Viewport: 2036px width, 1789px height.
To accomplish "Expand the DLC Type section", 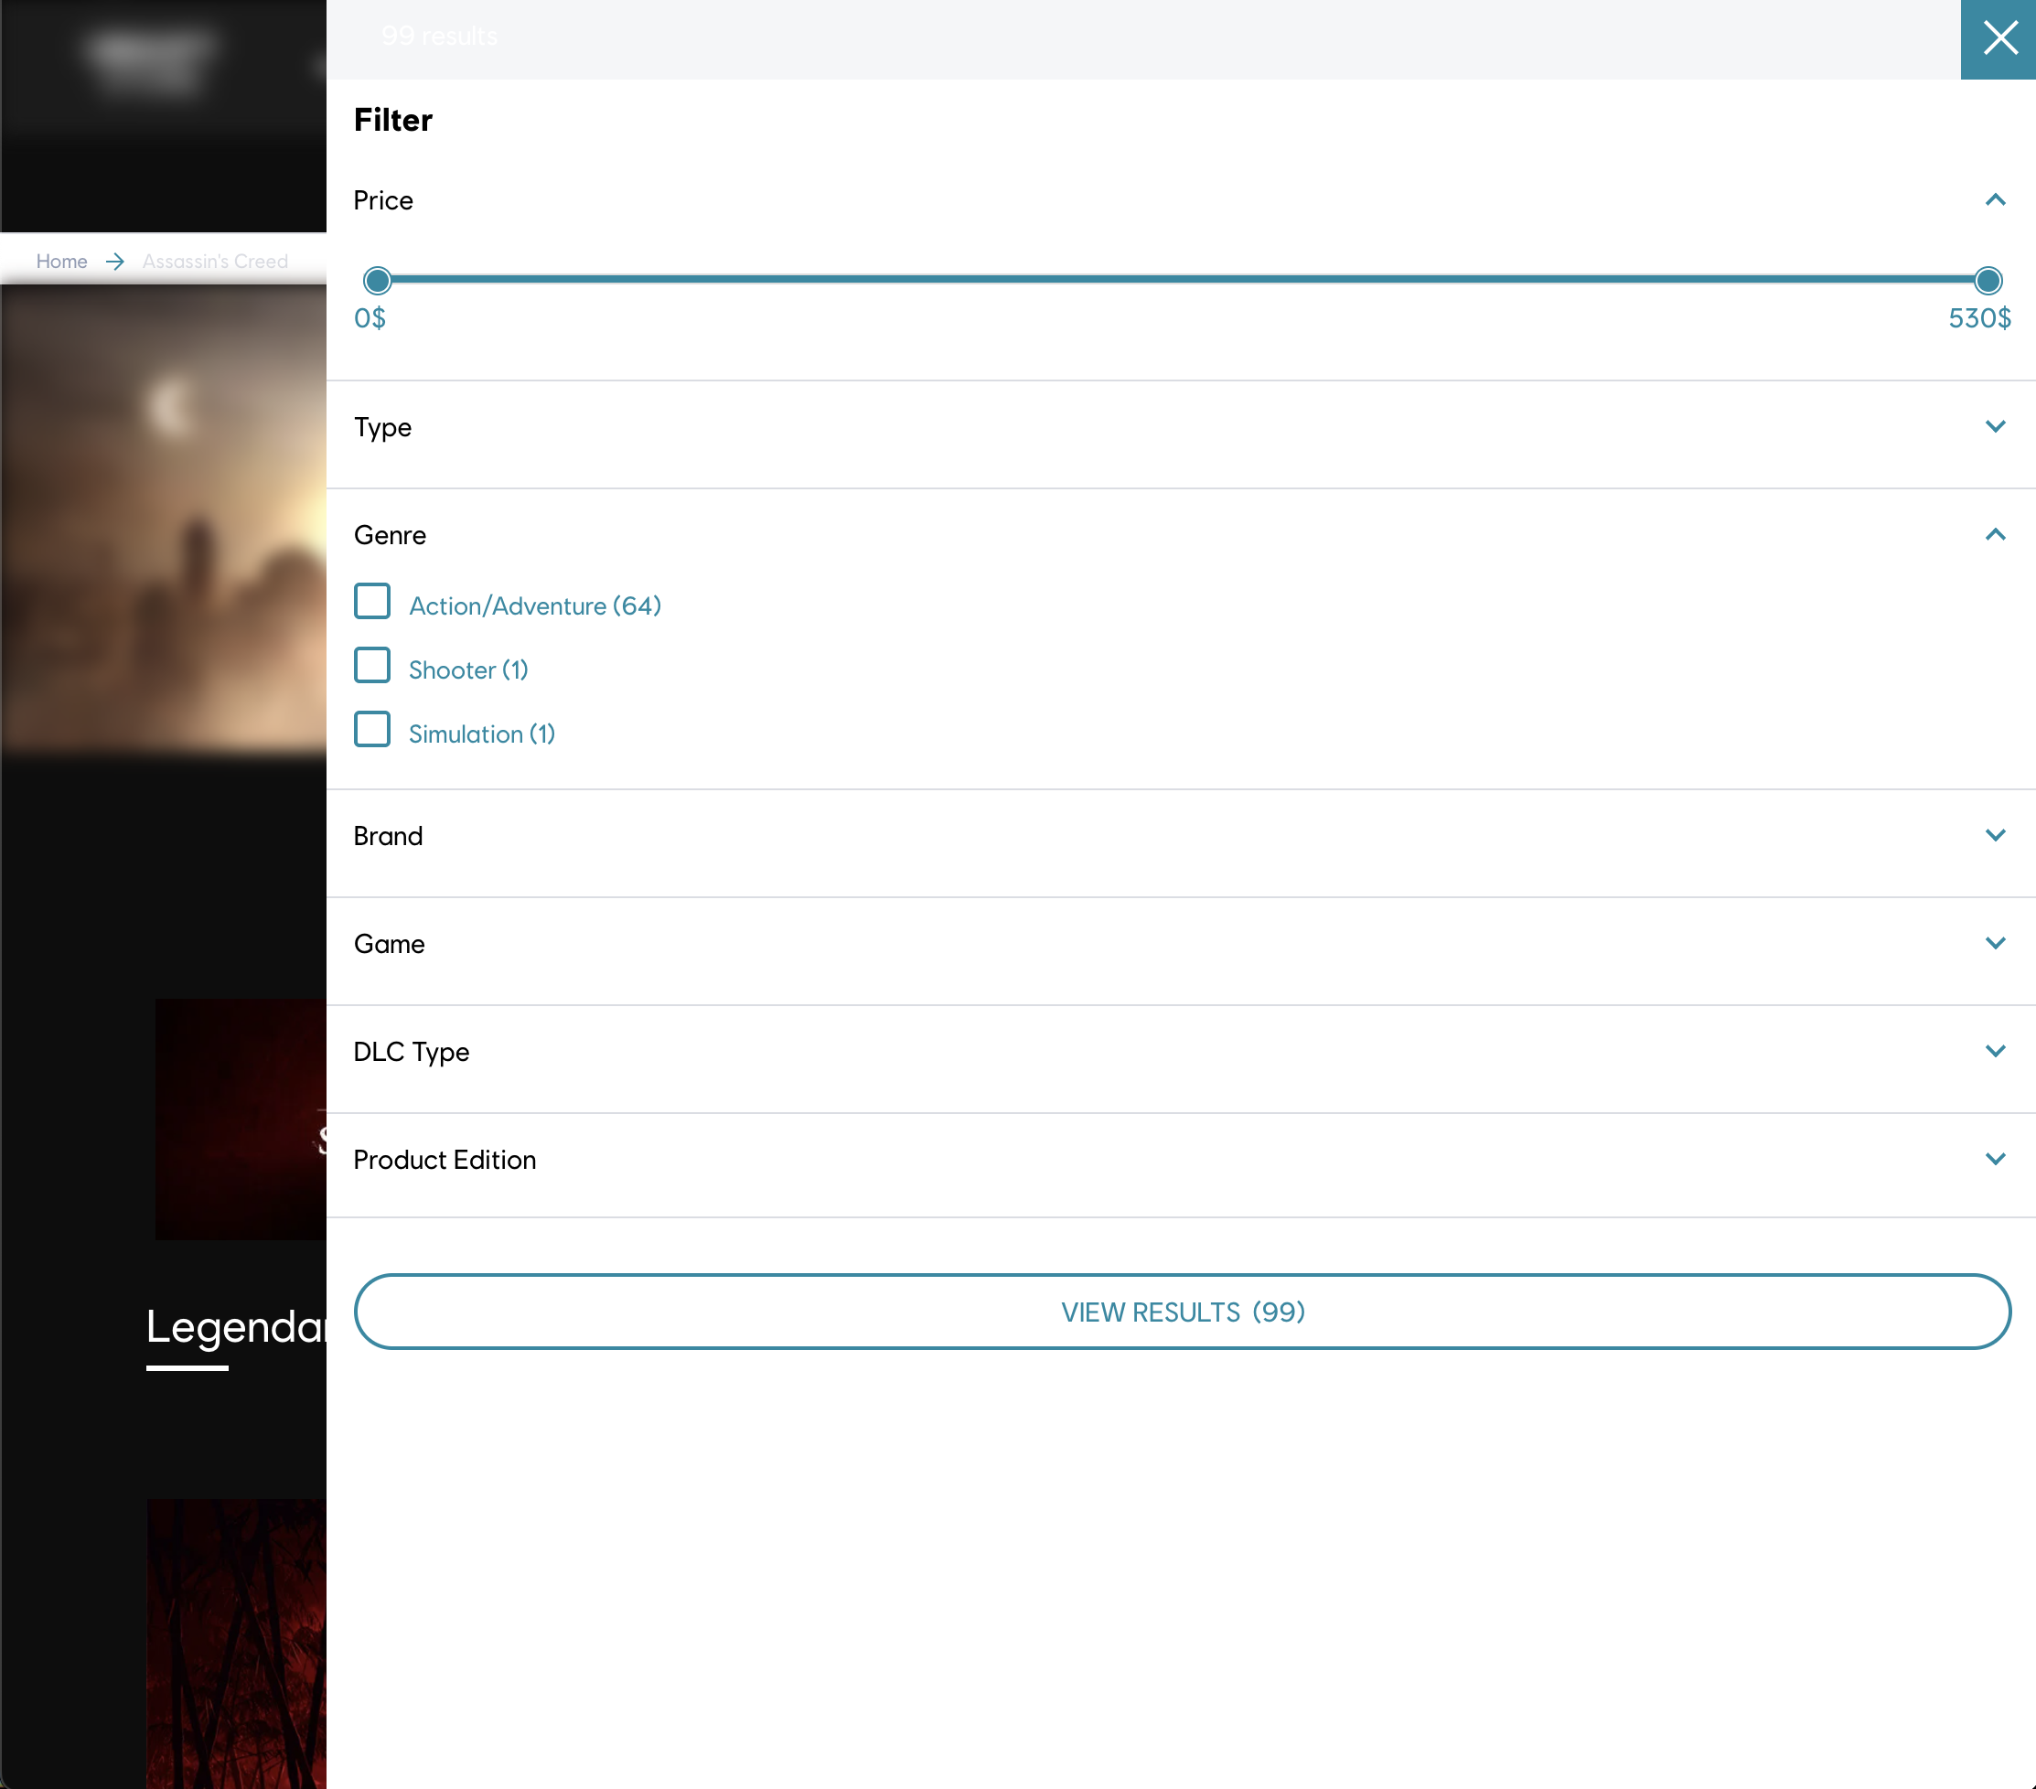I will (x=1996, y=1051).
